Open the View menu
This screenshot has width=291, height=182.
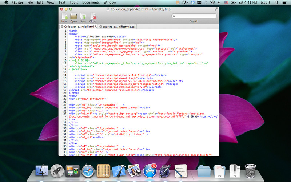click(51, 3)
